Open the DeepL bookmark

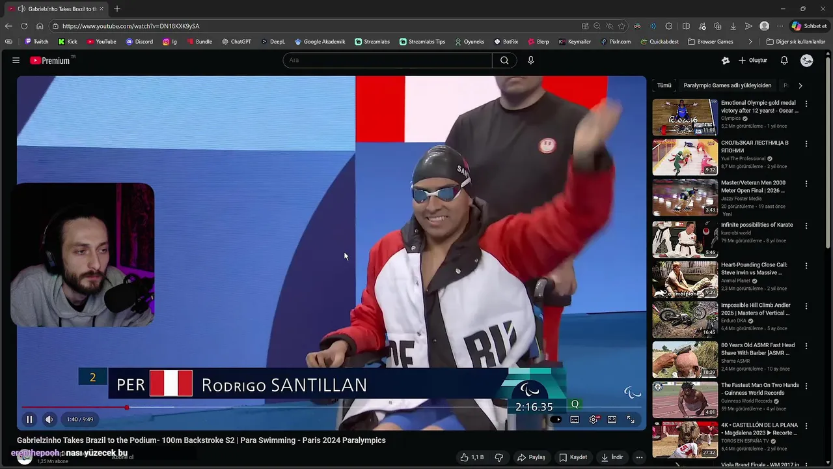pos(273,42)
